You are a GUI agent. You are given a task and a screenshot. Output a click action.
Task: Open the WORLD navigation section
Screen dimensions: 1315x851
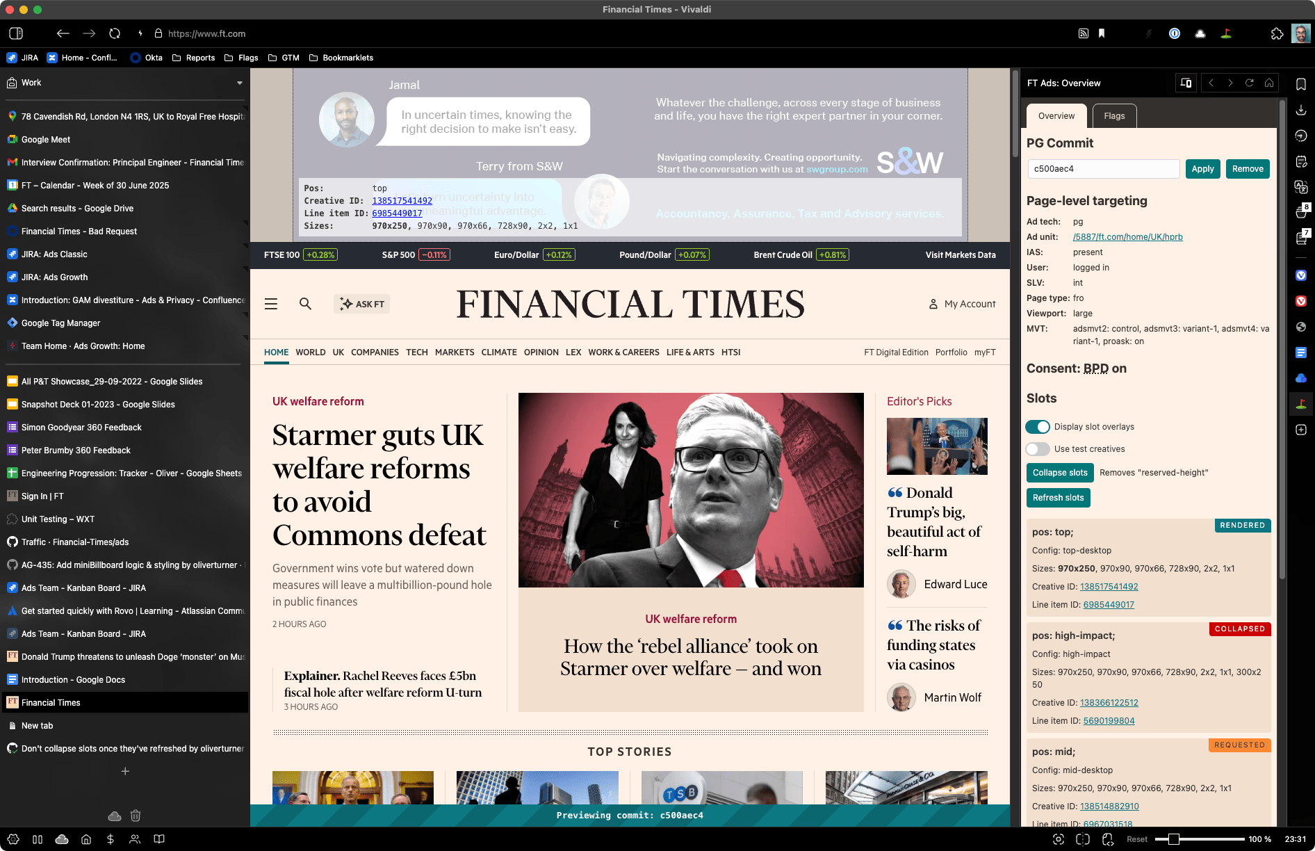[311, 352]
